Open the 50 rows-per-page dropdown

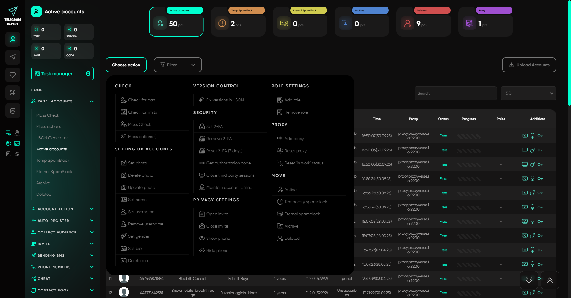point(528,93)
